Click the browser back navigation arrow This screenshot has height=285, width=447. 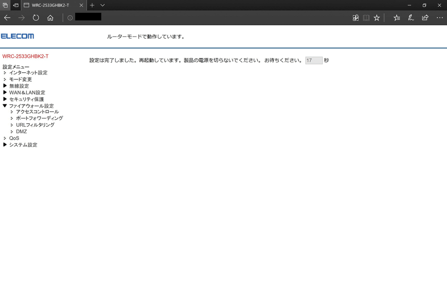tap(7, 17)
